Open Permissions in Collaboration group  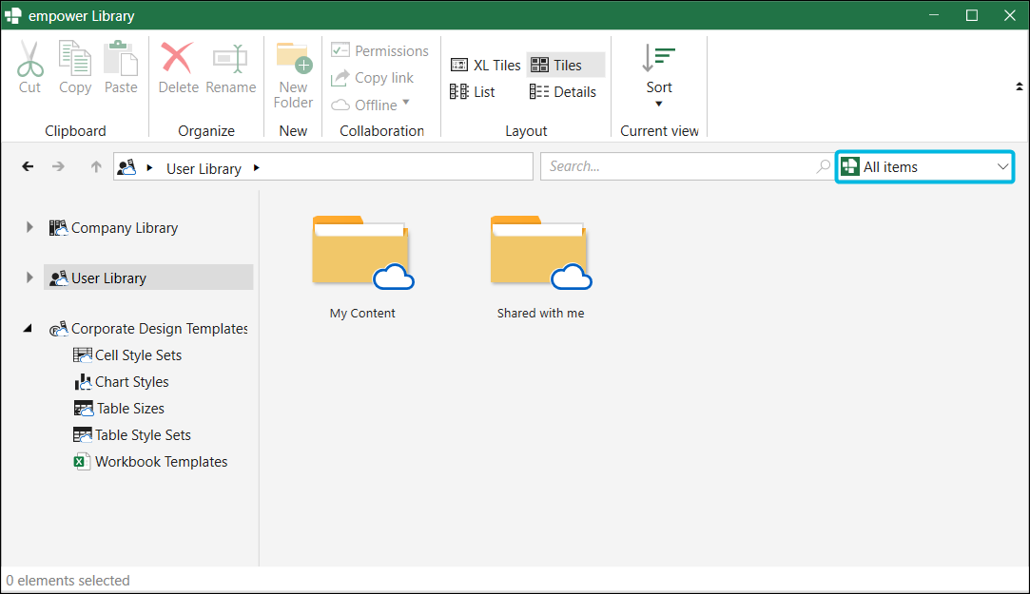pyautogui.click(x=379, y=50)
